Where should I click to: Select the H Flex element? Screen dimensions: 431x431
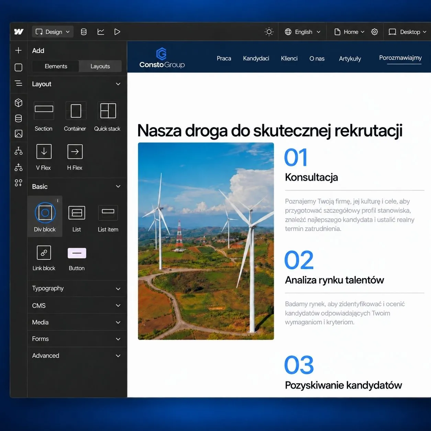pyautogui.click(x=75, y=157)
